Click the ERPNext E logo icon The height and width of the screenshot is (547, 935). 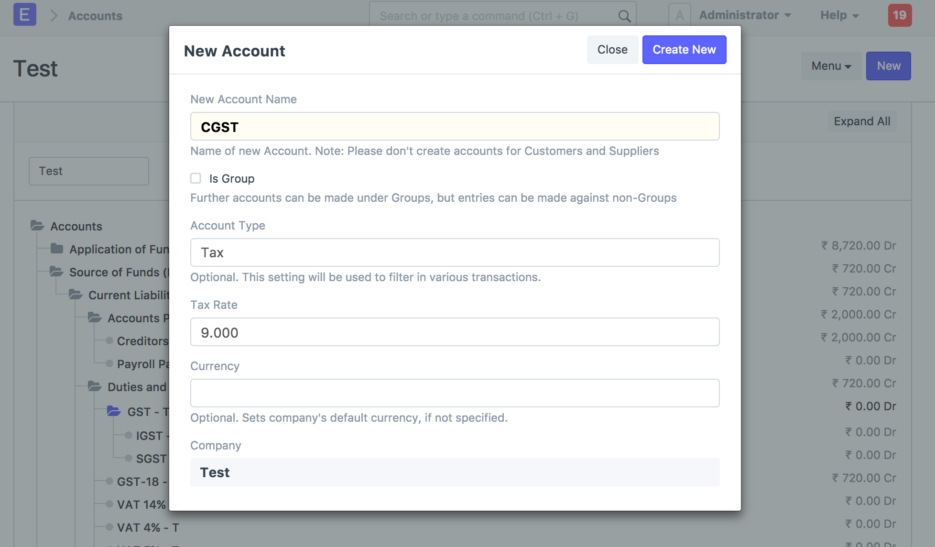click(x=24, y=15)
